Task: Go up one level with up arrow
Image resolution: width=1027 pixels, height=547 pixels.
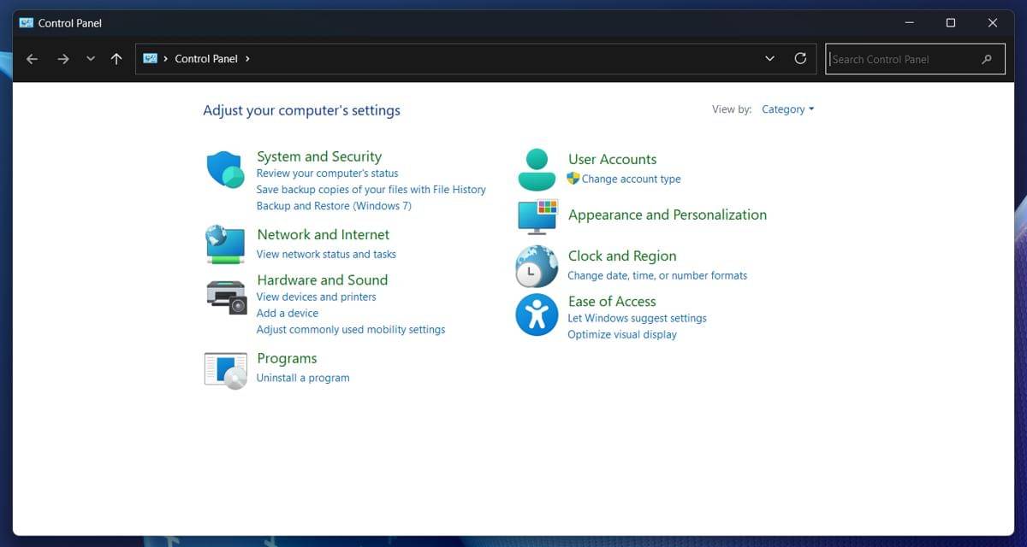Action: (116, 59)
